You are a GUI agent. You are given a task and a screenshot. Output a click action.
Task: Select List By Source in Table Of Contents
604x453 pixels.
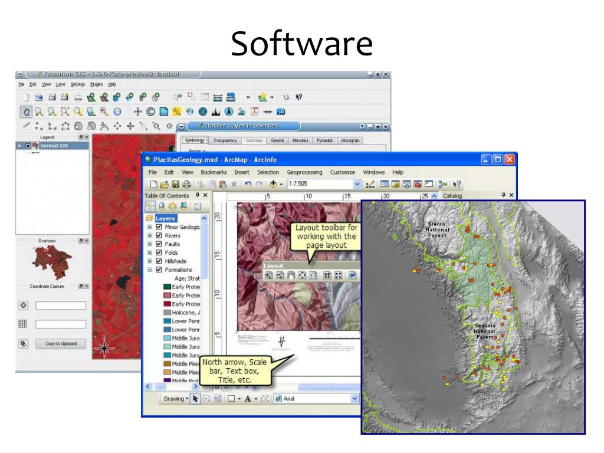162,206
